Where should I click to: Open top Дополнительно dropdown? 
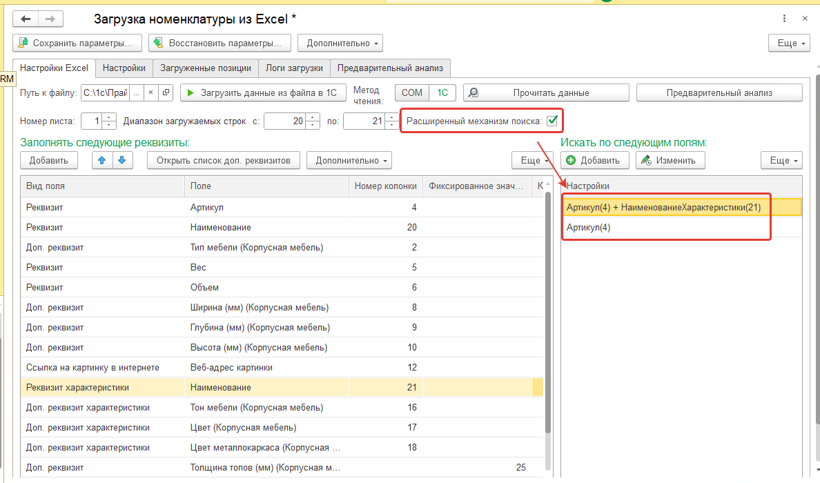(340, 43)
